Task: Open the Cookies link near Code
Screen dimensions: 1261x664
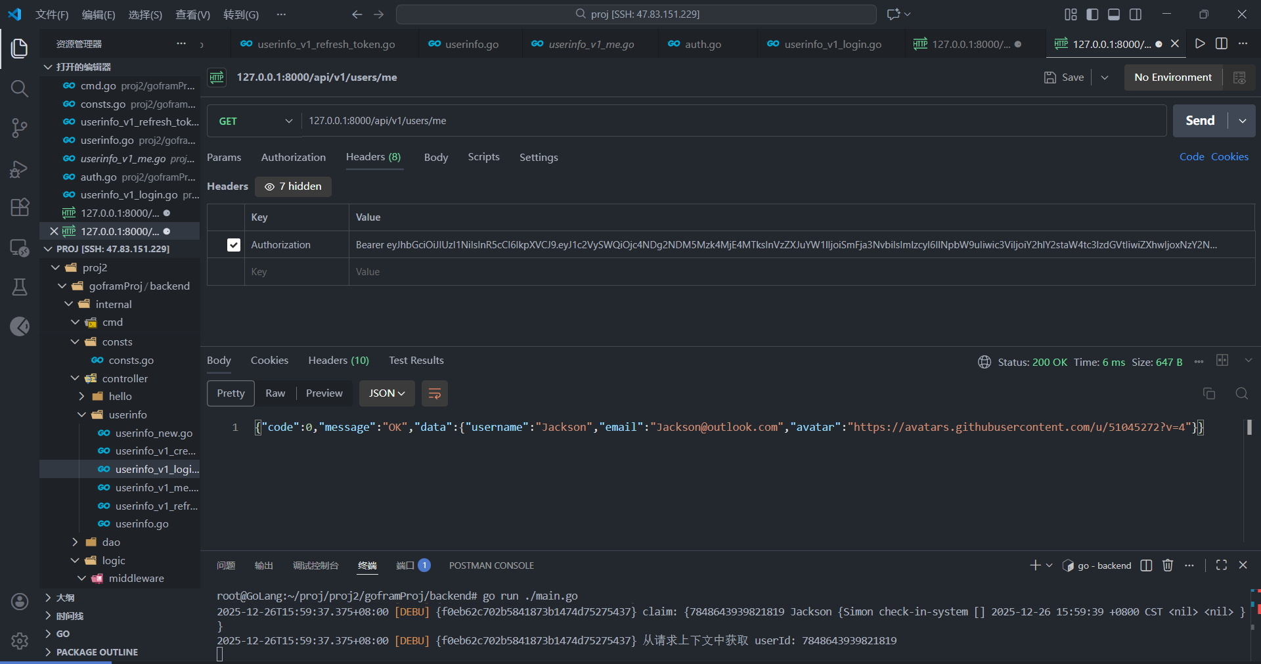Action: coord(1229,157)
